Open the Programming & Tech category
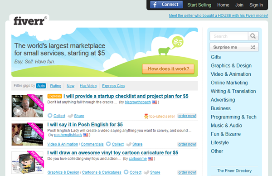The height and width of the screenshot is (176, 272). click(233, 117)
